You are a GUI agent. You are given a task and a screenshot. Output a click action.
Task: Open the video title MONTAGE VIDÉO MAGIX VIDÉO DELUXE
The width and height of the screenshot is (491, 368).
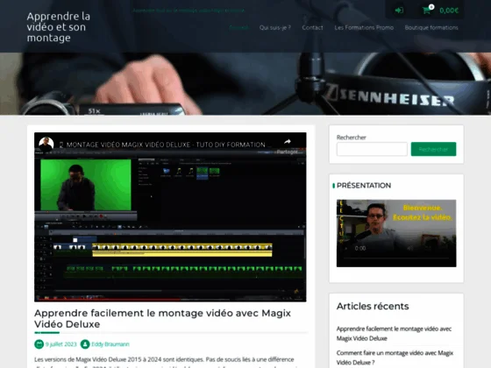coord(166,145)
